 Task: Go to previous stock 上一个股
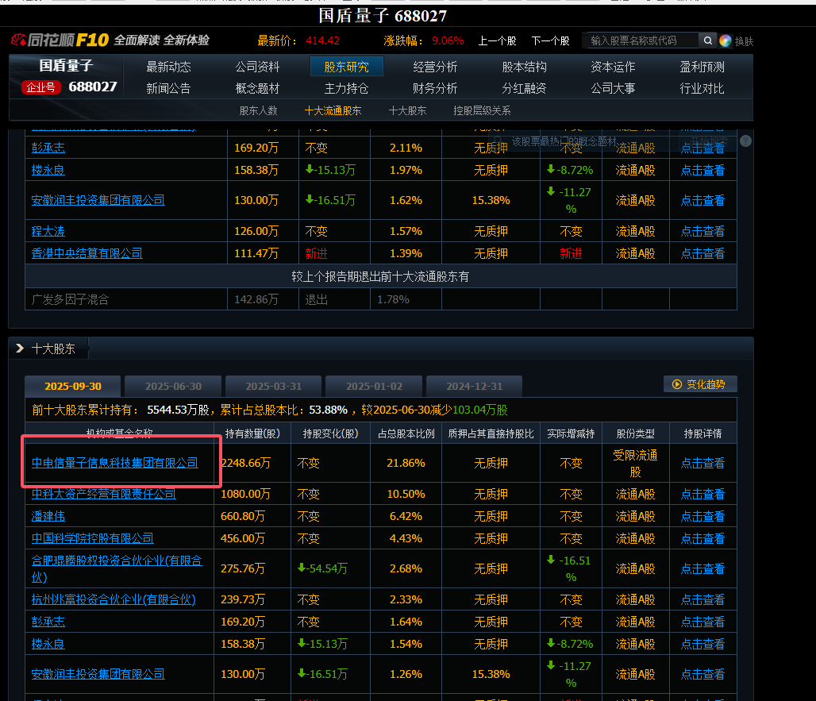tap(497, 41)
